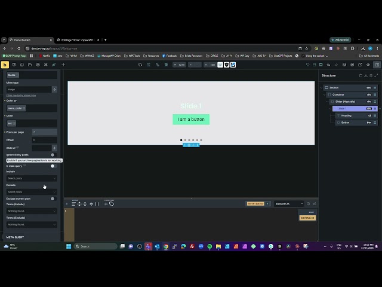
Task: Click the expand-arrows icon in the Structure panel header
Action: pyautogui.click(x=376, y=76)
